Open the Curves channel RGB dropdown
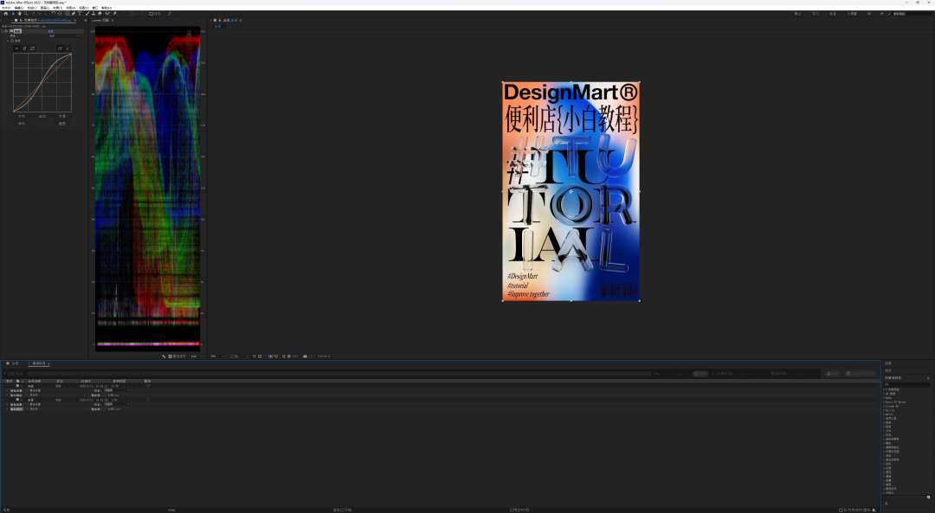The height and width of the screenshot is (513, 935). (64, 35)
